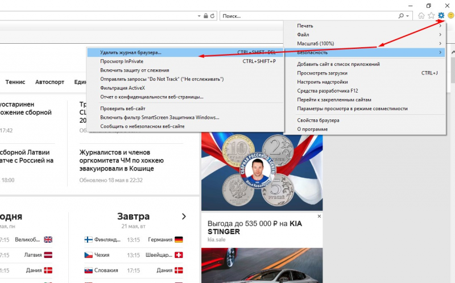Open match Словакия vs Дания 17:15
The height and width of the screenshot is (283, 455).
click(x=134, y=270)
